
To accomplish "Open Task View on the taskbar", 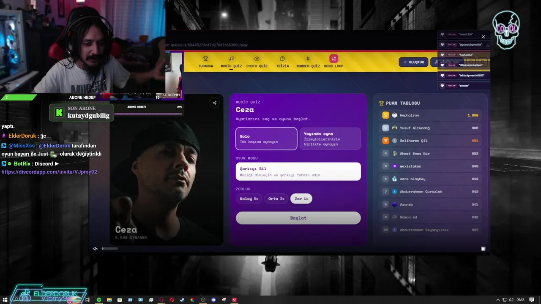I will (88, 300).
